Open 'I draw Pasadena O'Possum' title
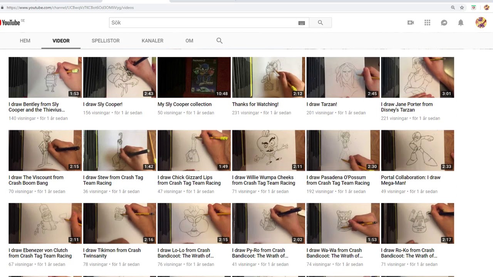This screenshot has width=493, height=277. pos(338,180)
